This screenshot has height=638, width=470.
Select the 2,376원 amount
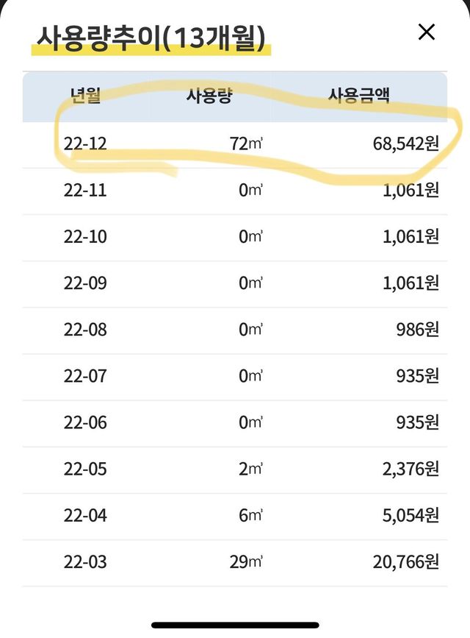pos(410,469)
